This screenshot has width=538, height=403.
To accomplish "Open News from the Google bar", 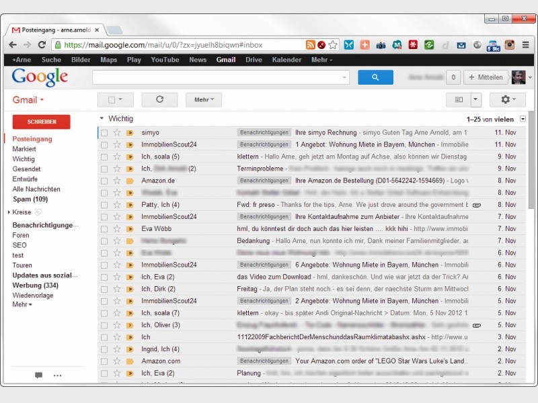I will tap(198, 60).
